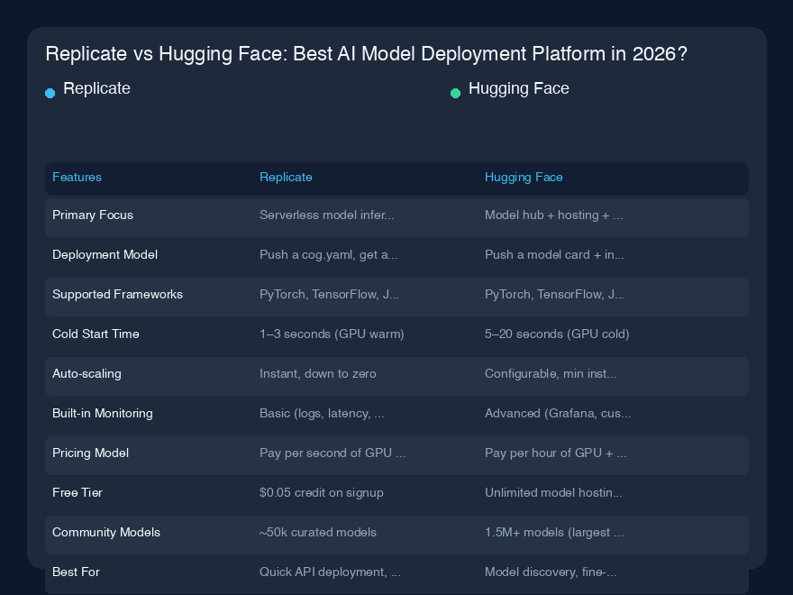Click '$0.05 credit on signup' cell
This screenshot has height=595, width=793.
(x=321, y=493)
